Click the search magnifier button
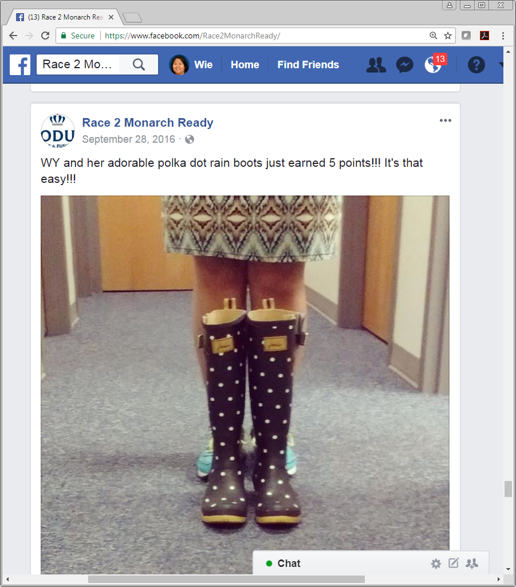The height and width of the screenshot is (587, 516). click(x=139, y=65)
